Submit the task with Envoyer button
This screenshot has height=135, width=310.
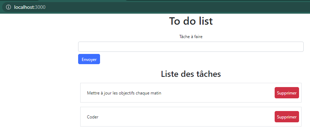(89, 59)
